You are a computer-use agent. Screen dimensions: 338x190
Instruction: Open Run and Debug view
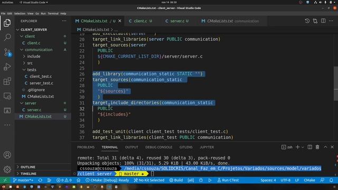[7, 67]
